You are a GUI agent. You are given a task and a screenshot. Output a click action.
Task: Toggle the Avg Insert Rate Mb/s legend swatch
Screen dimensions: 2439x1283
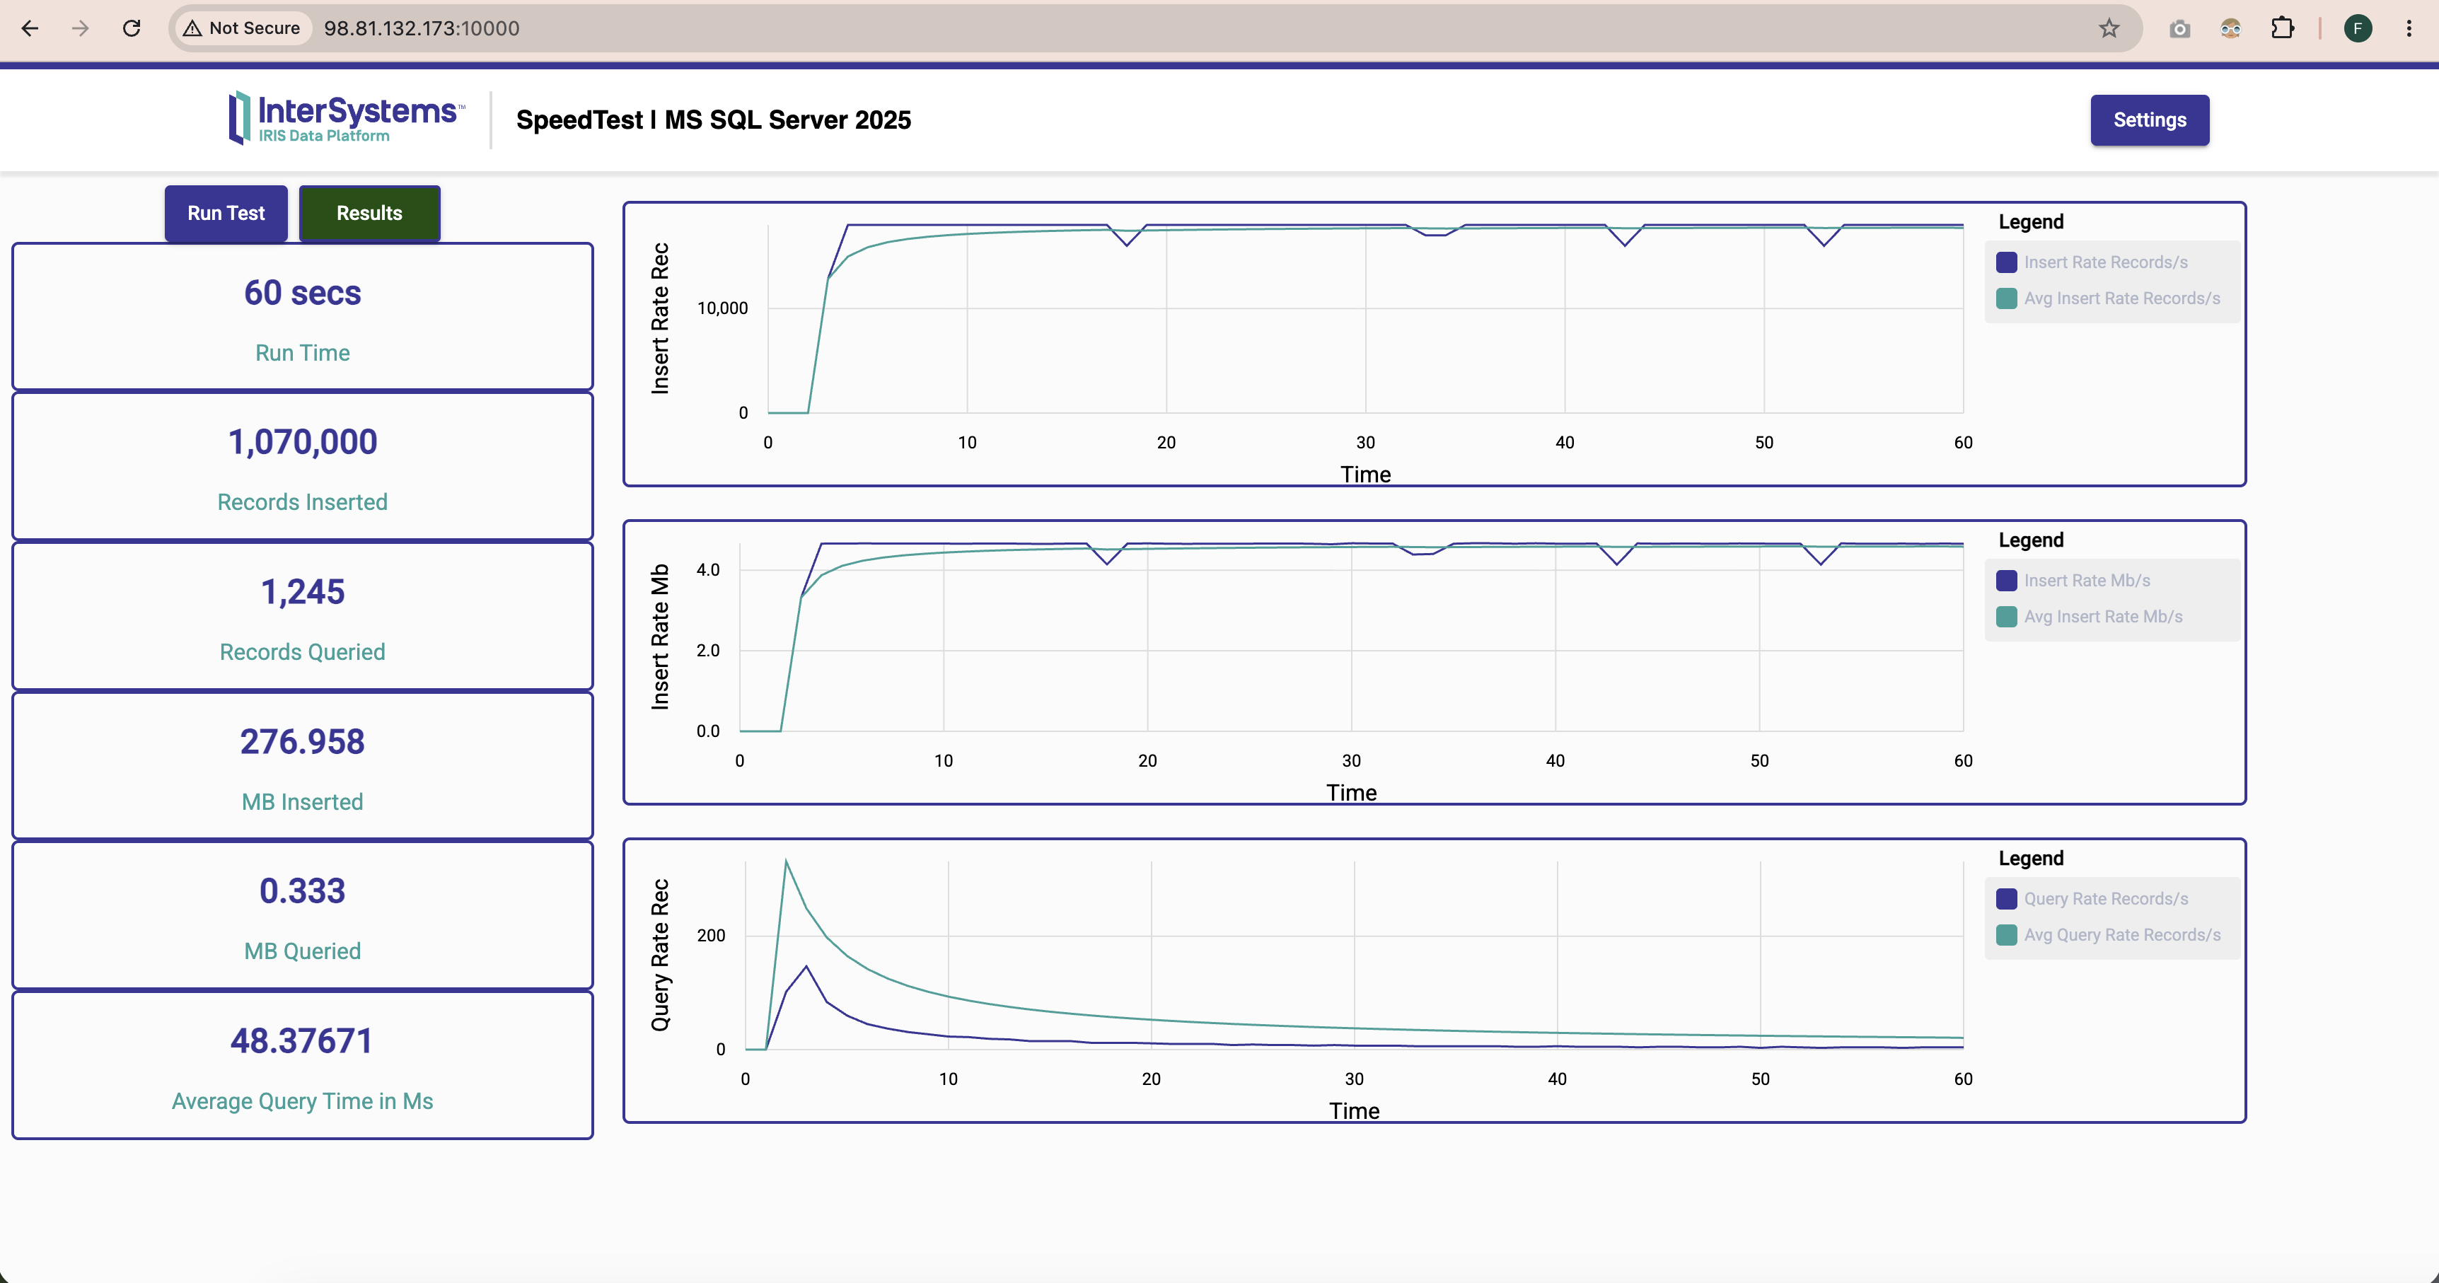point(2006,617)
